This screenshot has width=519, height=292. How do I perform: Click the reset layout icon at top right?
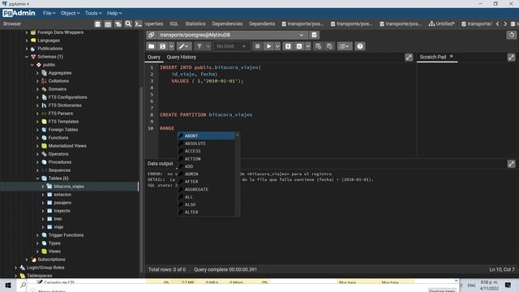click(512, 35)
